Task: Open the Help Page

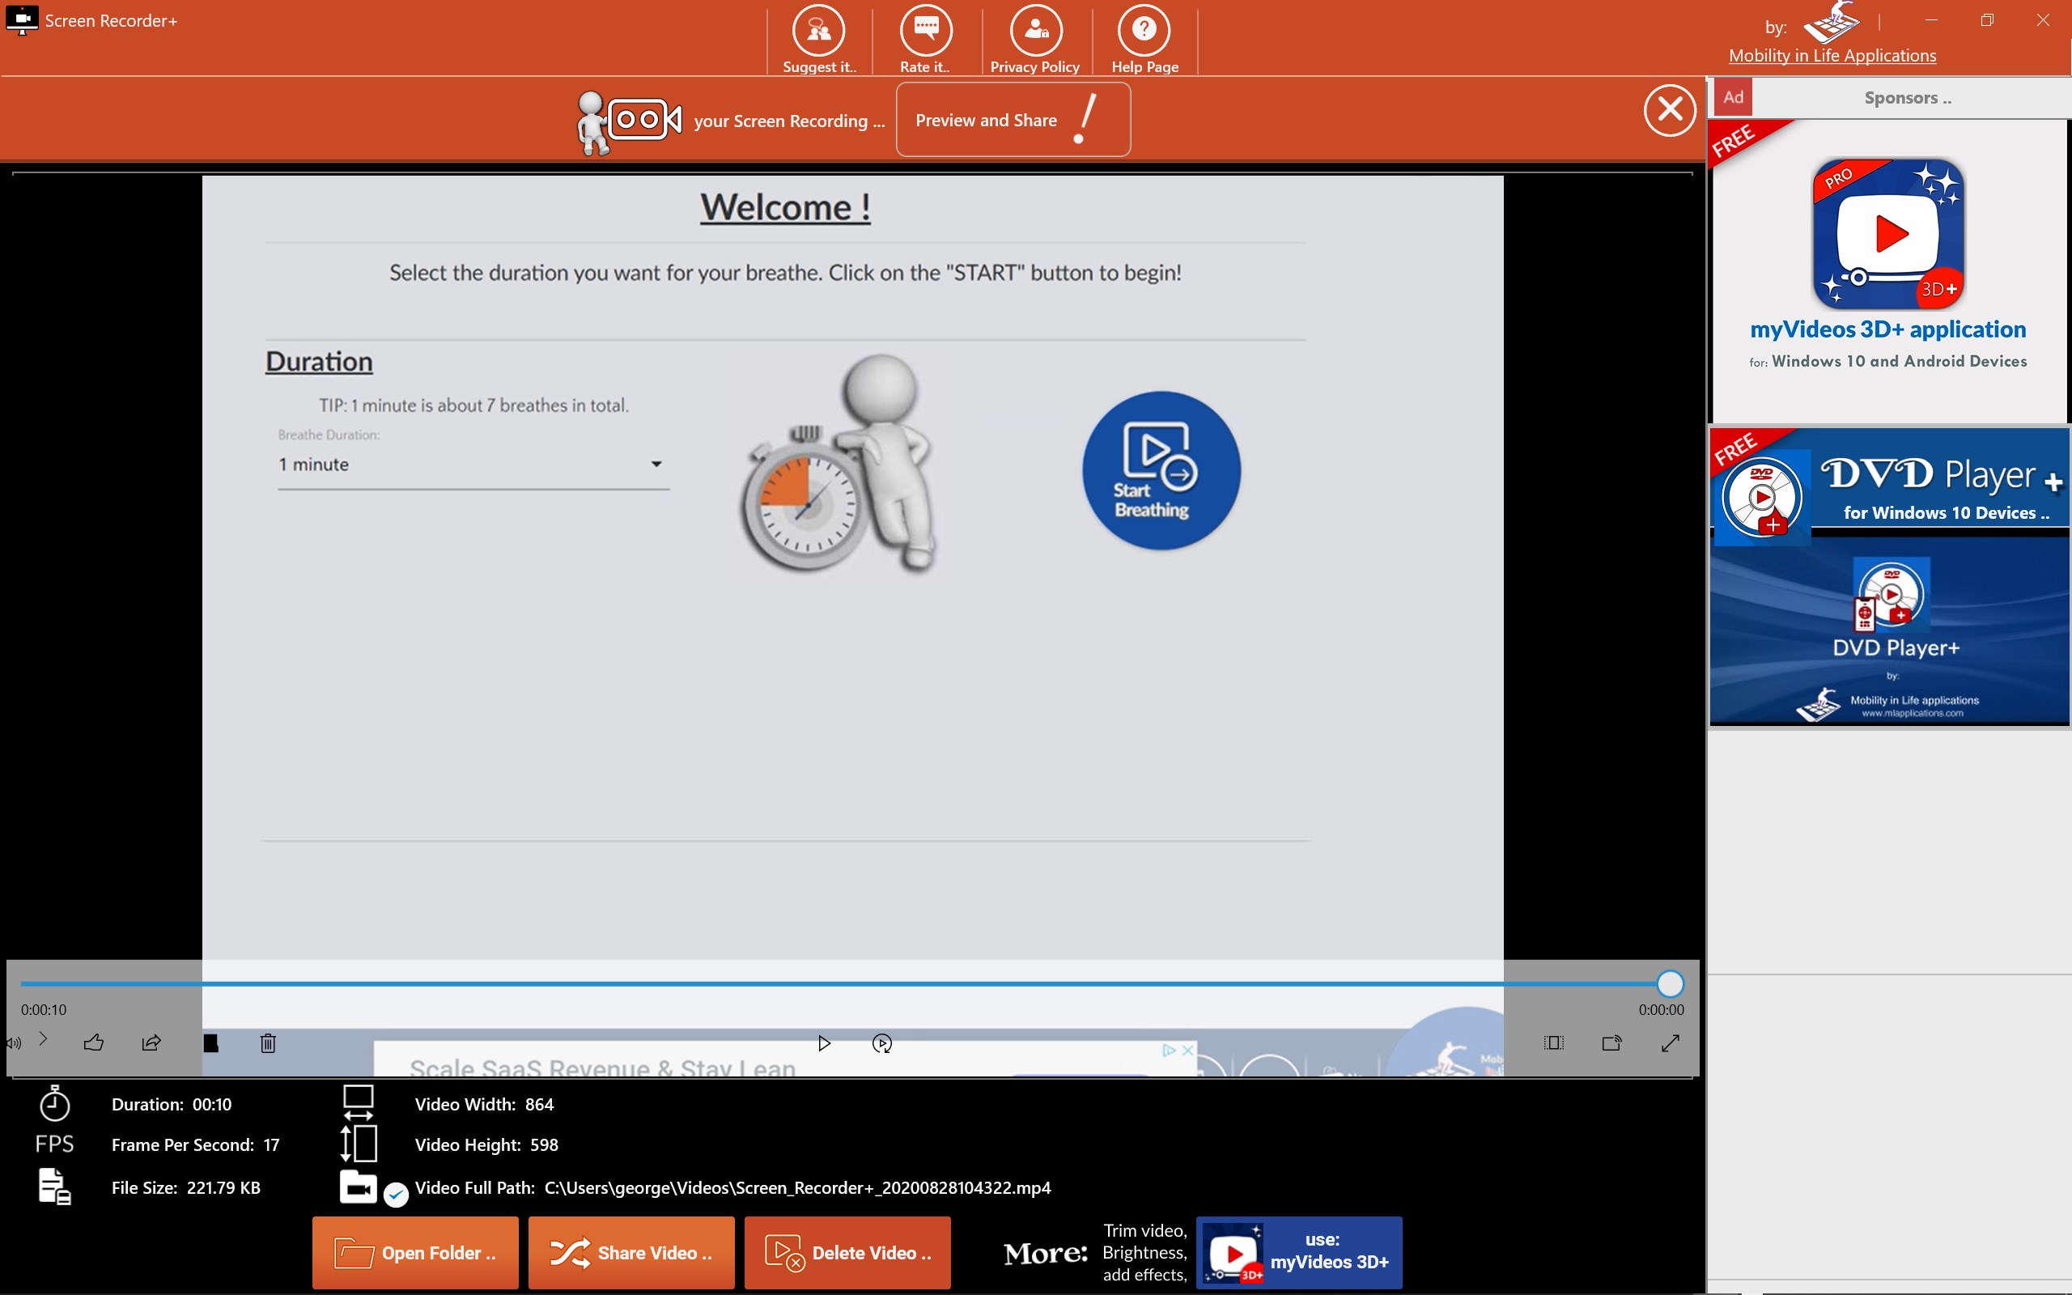Action: click(1144, 32)
